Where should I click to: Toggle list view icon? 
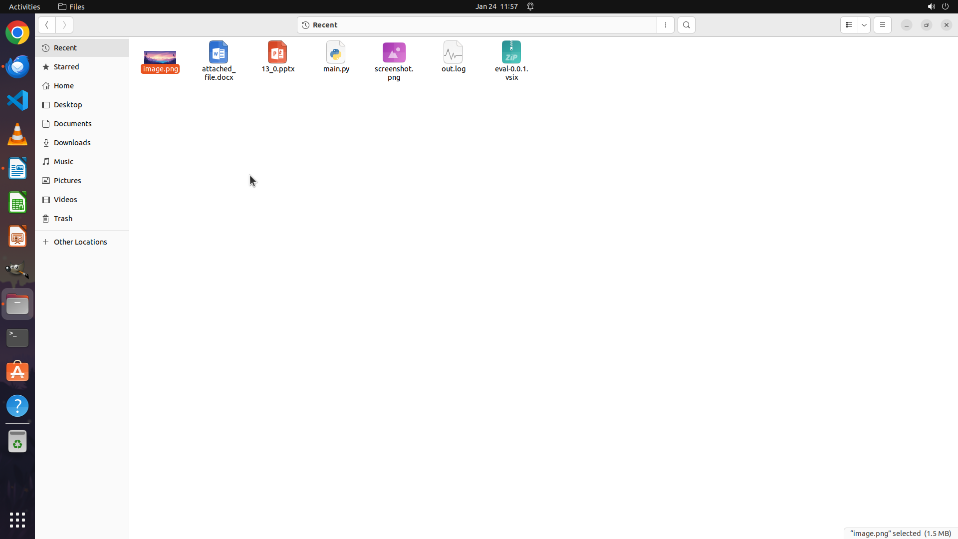click(849, 25)
